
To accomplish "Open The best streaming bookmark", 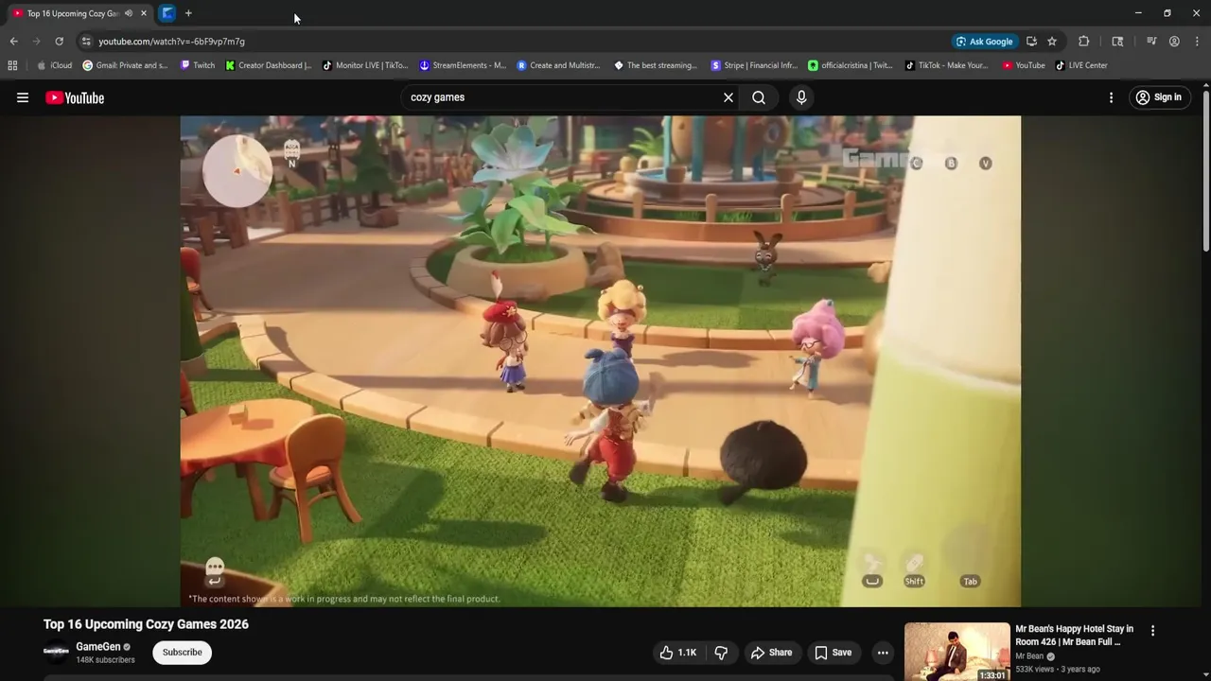I will 656,65.
